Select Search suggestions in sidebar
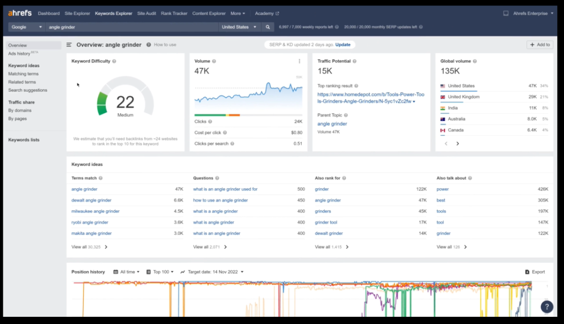This screenshot has height=324, width=564. click(x=28, y=91)
